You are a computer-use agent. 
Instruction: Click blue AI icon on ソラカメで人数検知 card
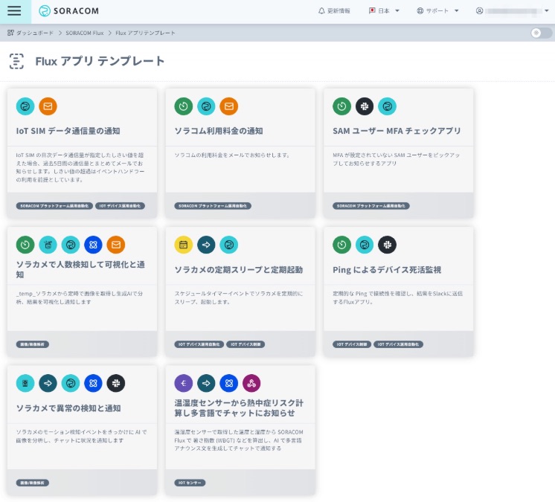click(93, 245)
